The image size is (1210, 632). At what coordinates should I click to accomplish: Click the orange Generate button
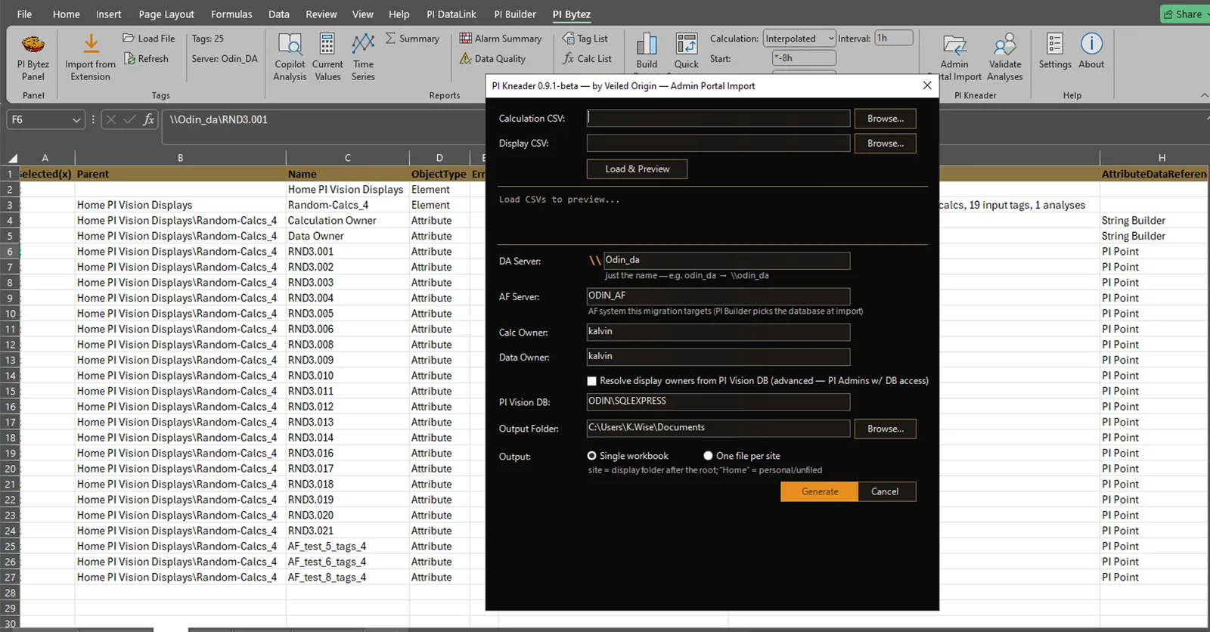820,491
